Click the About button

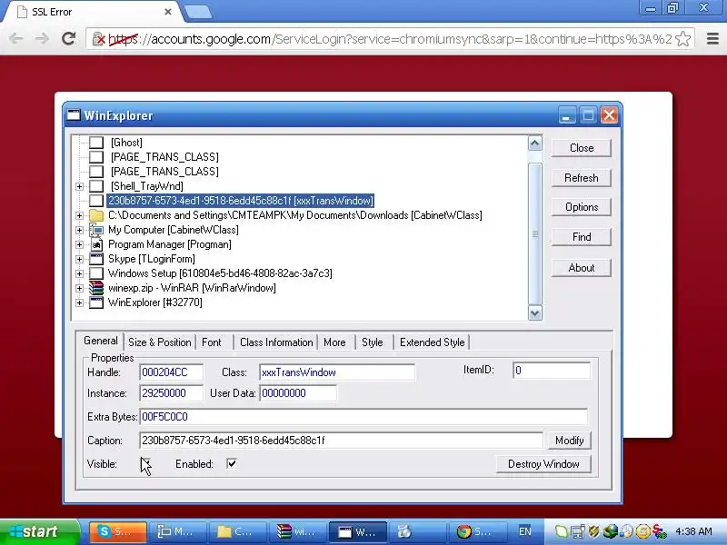tap(582, 268)
